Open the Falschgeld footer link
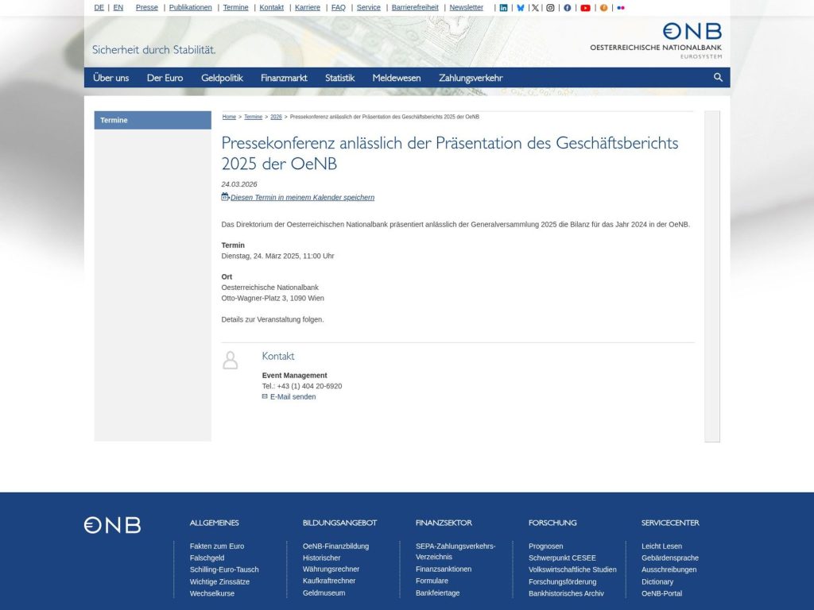Viewport: 814px width, 610px height. click(207, 558)
